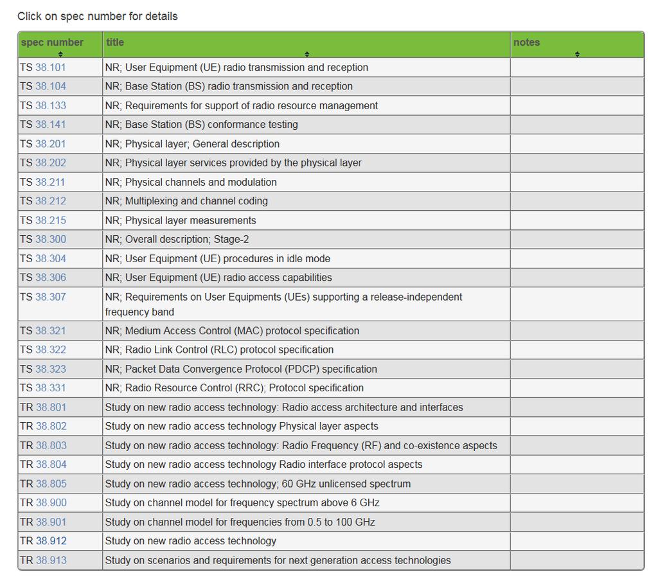Select title 'Radio access architecture and interfaces' study
Image resolution: width=658 pixels, height=577 pixels.
[x=284, y=407]
